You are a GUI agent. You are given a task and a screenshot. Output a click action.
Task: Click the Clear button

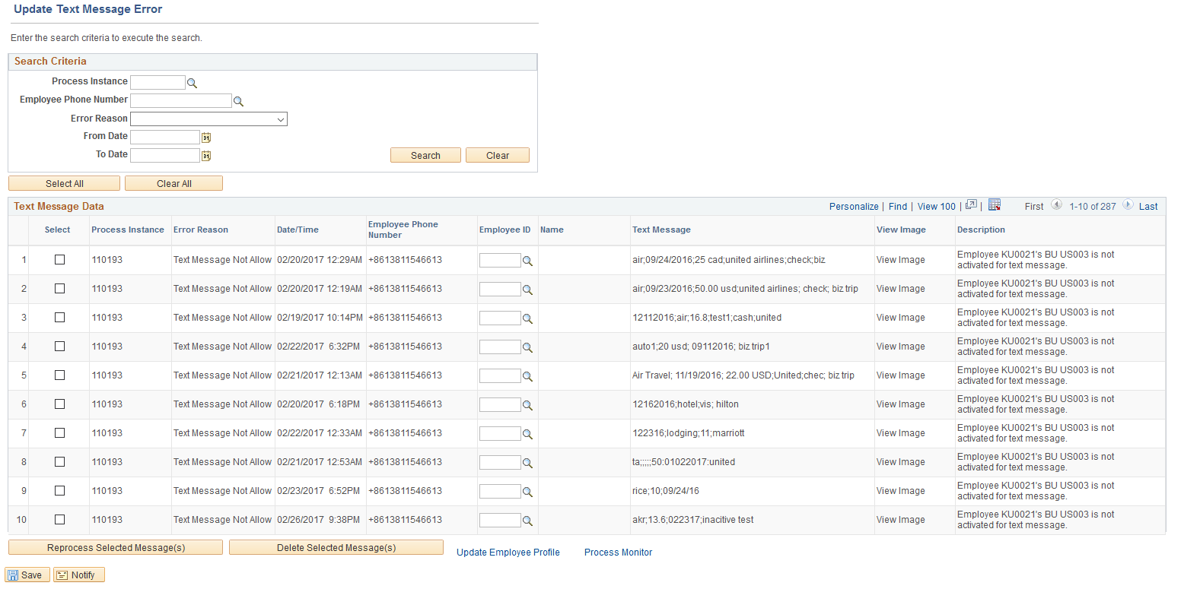pyautogui.click(x=498, y=155)
